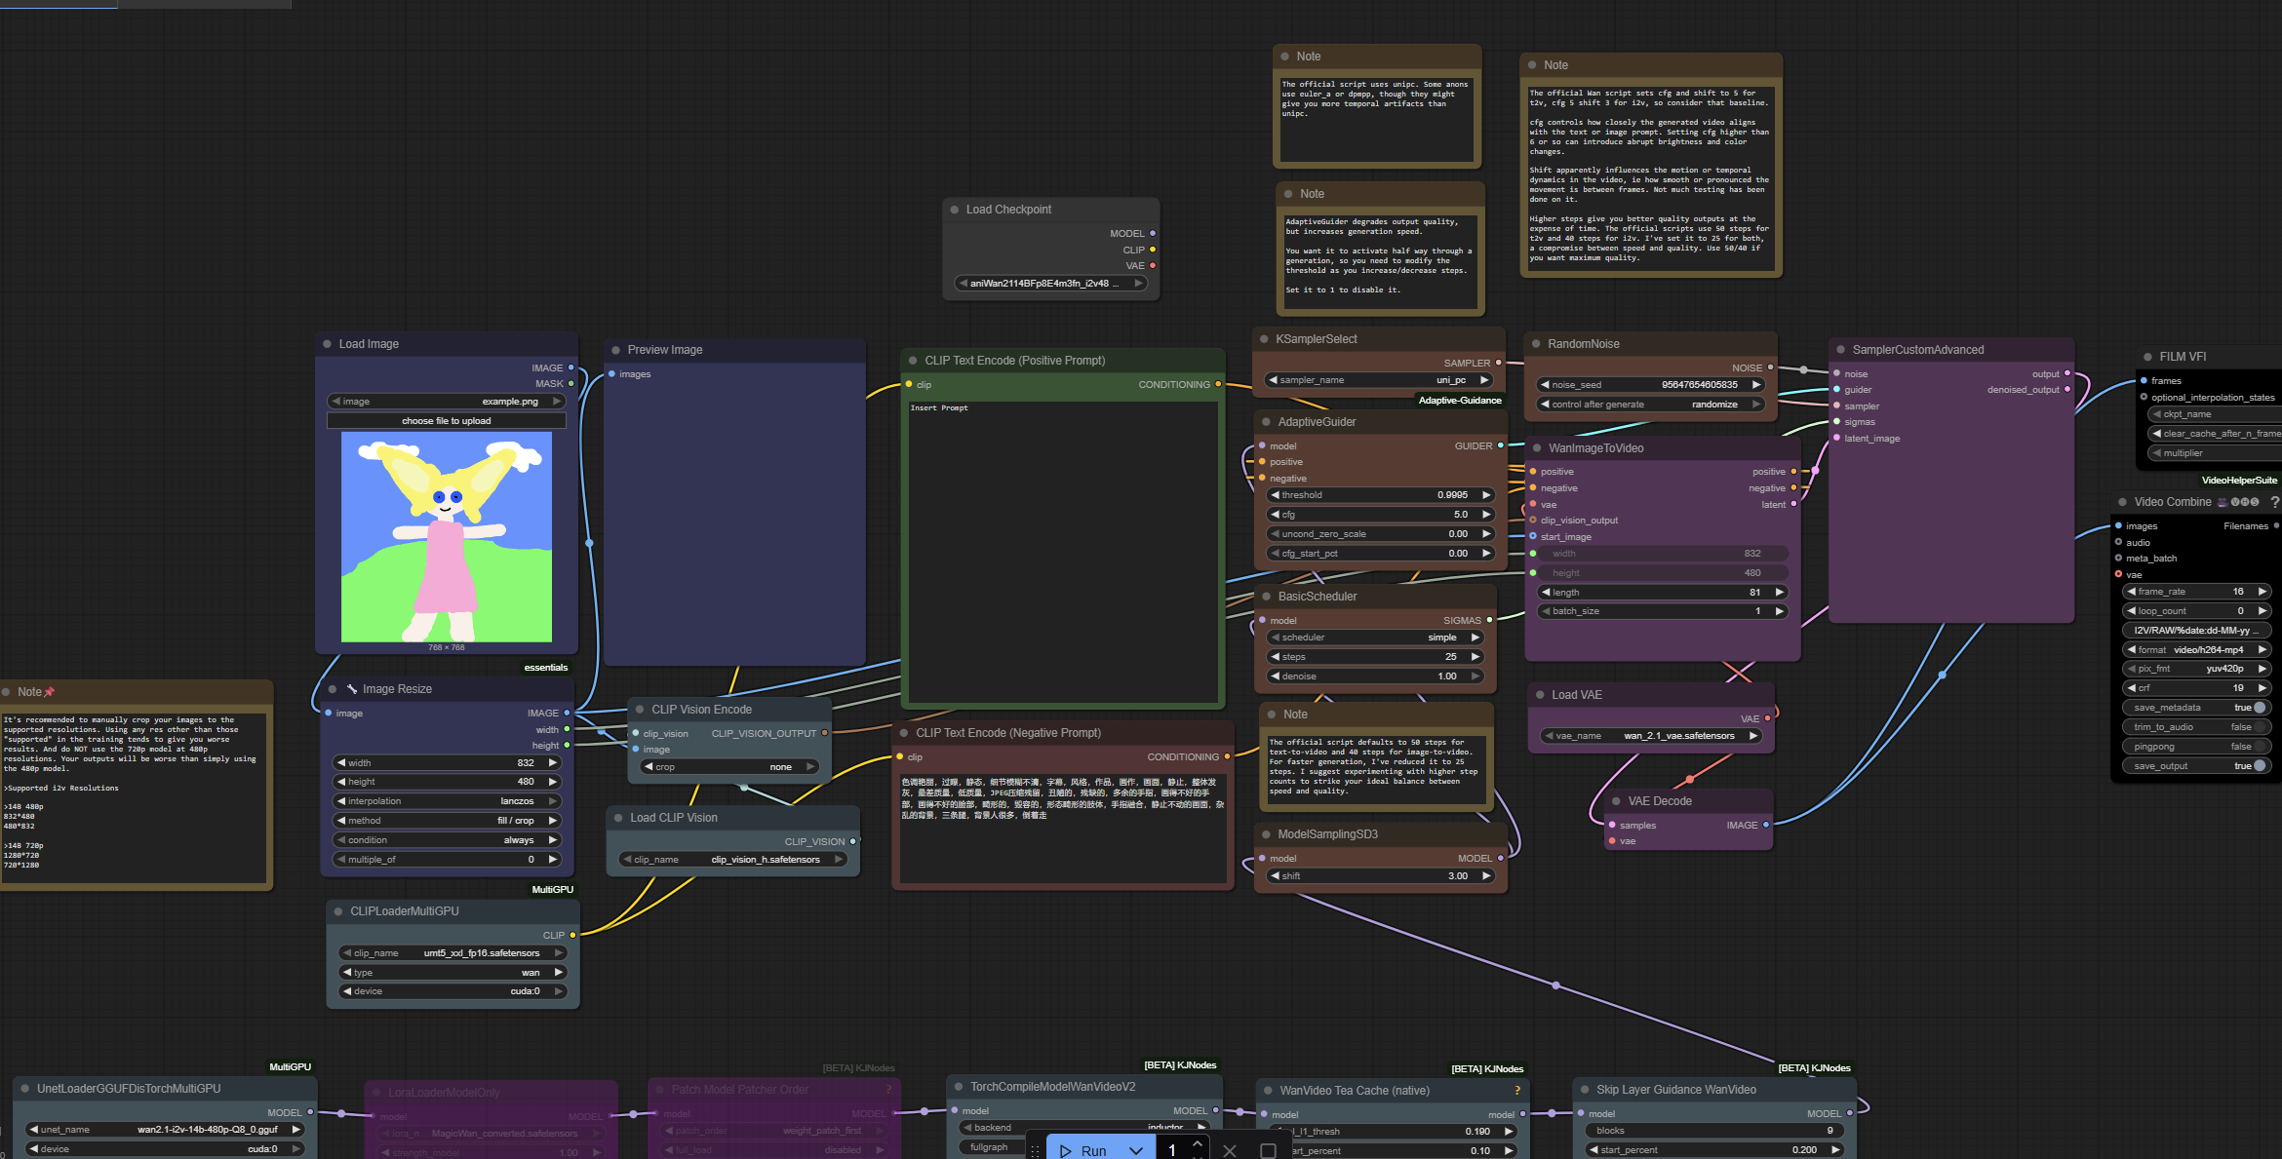The width and height of the screenshot is (2282, 1159).
Task: Click the negative prompt text area
Action: [1063, 829]
